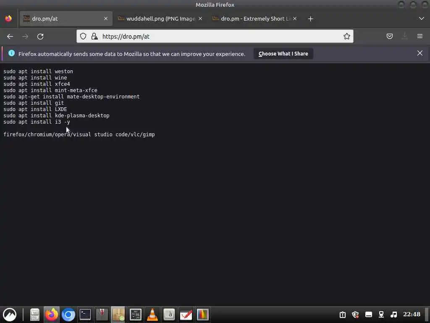Click the line 'sudo apt install i3 -y'
Viewport: 430px width, 323px height.
click(37, 122)
